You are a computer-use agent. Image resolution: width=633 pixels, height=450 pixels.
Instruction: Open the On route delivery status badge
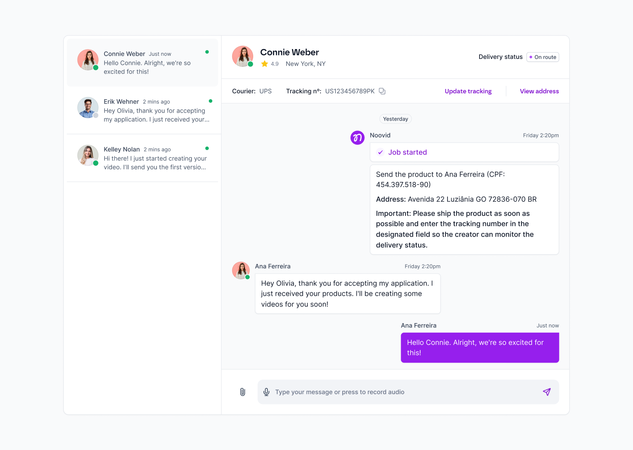click(x=542, y=57)
